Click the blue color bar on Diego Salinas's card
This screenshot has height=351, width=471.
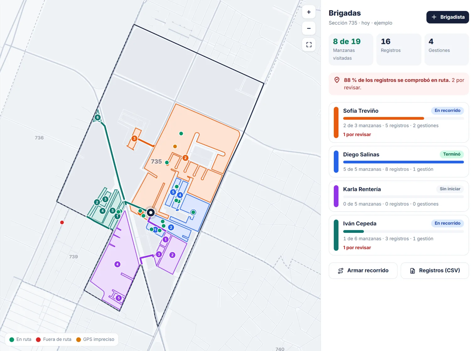336,162
